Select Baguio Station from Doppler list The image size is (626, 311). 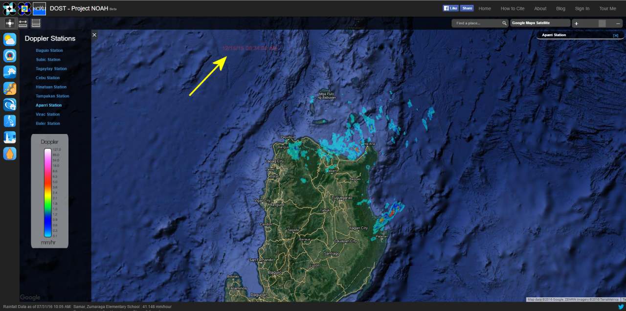[49, 50]
